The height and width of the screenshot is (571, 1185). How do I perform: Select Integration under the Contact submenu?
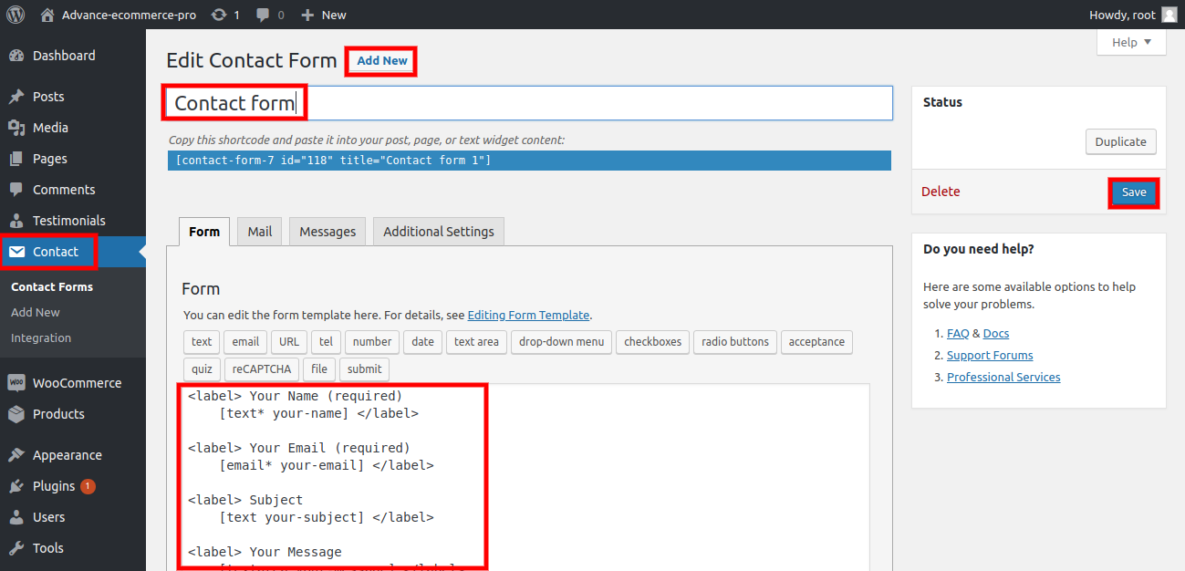click(x=41, y=337)
